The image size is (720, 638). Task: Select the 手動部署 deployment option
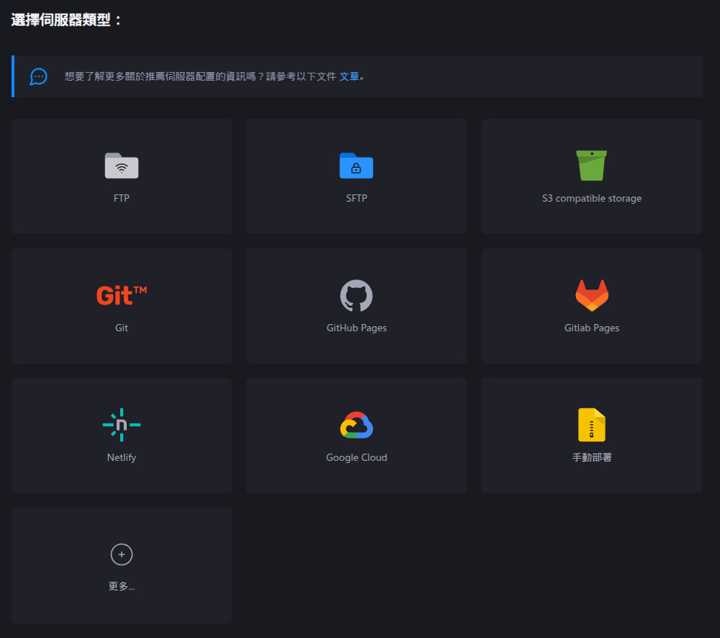pyautogui.click(x=591, y=435)
